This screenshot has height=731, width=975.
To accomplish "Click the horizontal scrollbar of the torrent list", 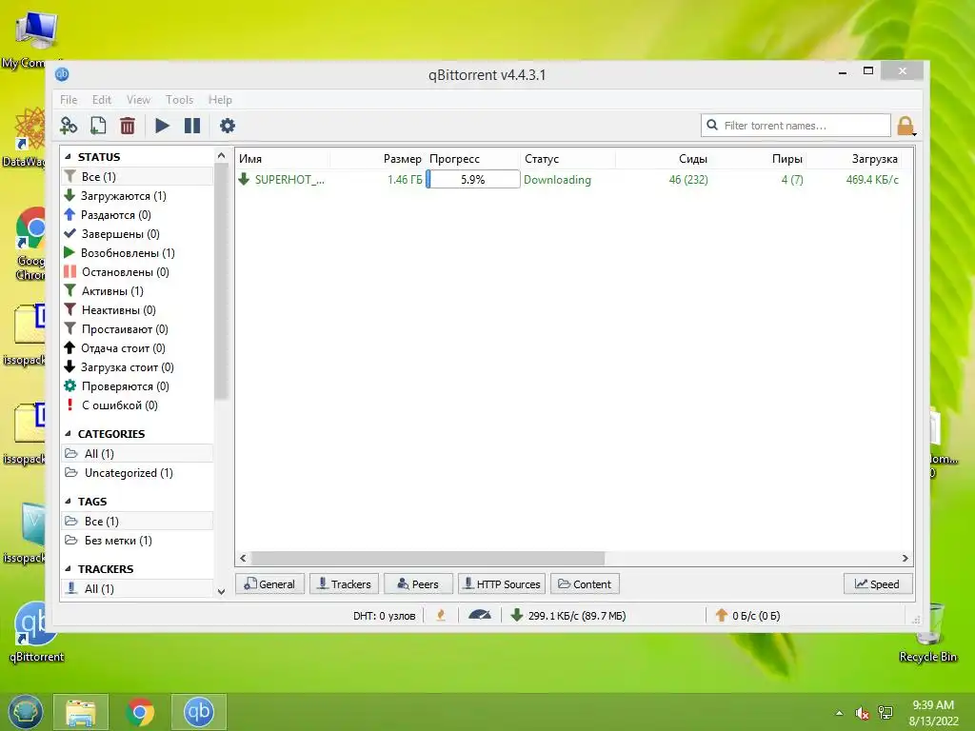I will (428, 558).
